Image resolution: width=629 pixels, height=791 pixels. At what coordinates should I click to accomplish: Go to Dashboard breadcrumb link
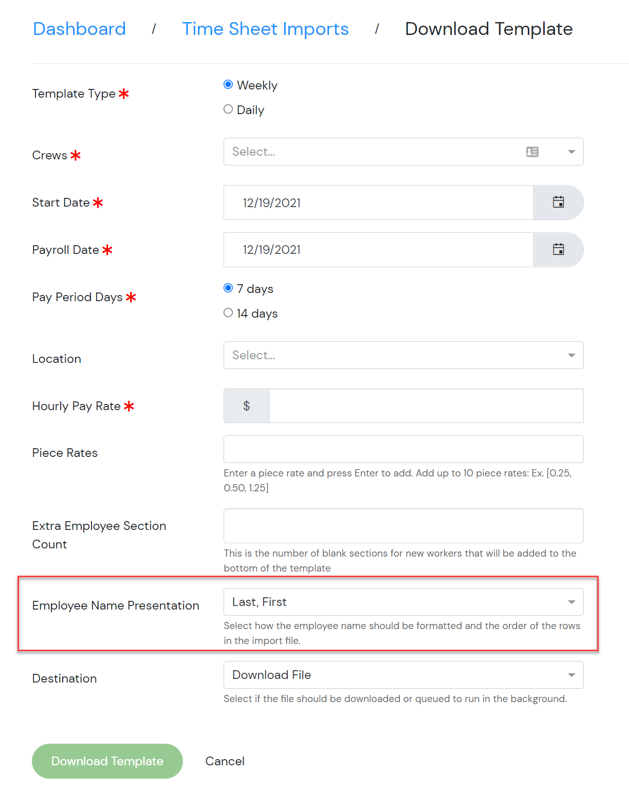79,29
